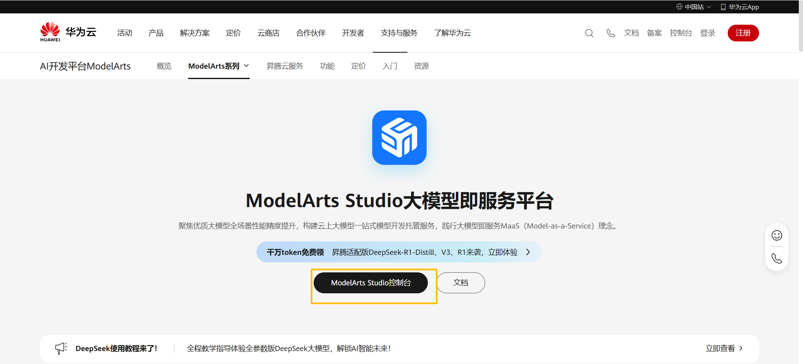Click the 登录 link
This screenshot has width=803, height=364.
[708, 33]
